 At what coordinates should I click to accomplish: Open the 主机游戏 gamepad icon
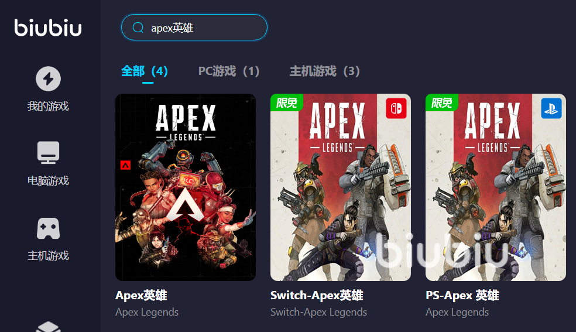[48, 228]
